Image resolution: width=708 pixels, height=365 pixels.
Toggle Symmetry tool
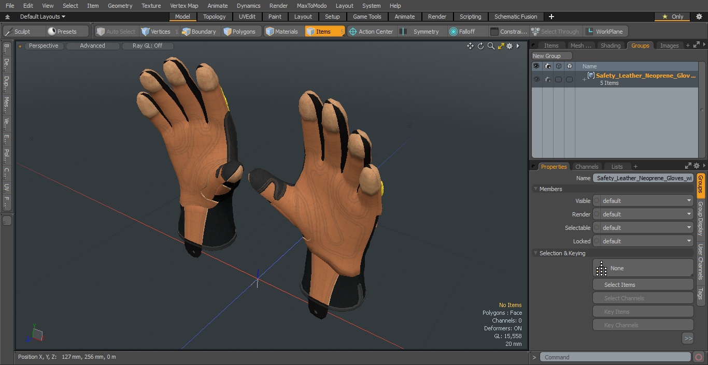click(421, 32)
